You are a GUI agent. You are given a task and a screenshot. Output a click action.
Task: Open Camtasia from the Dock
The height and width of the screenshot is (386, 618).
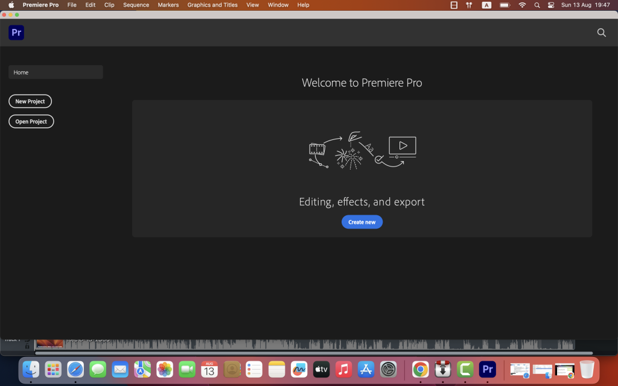point(465,370)
